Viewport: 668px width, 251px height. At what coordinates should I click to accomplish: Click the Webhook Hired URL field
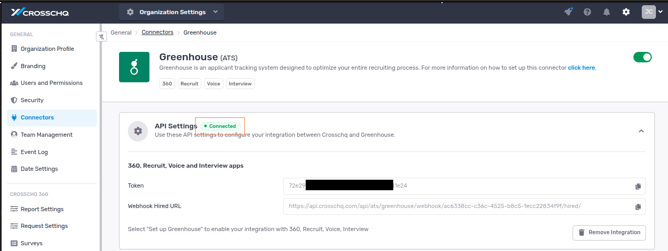[464, 206]
